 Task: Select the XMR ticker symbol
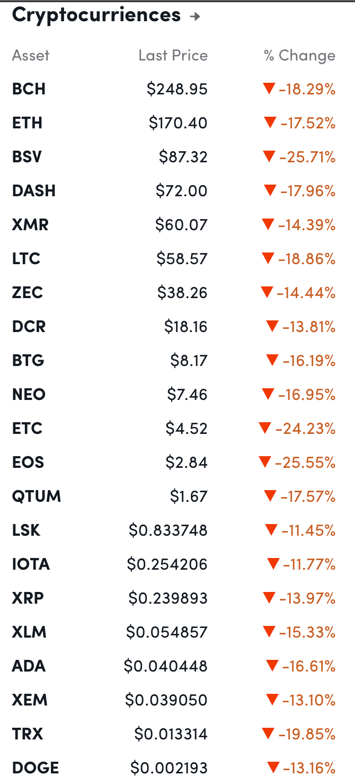(30, 225)
